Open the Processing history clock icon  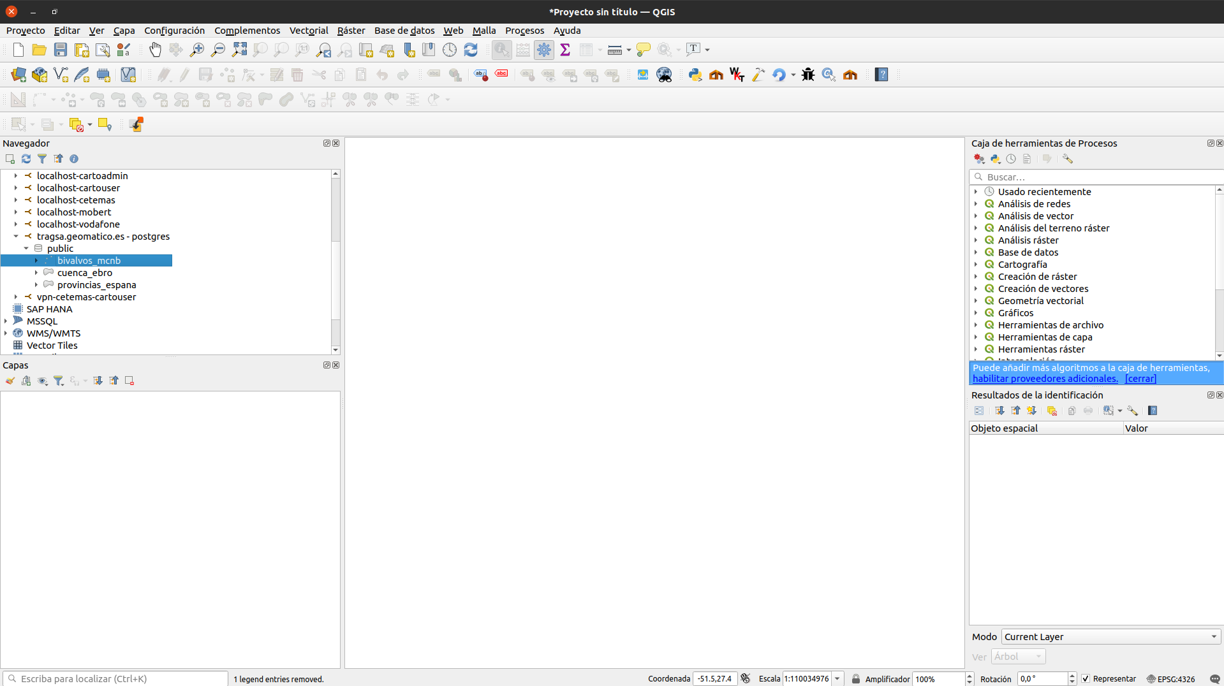[x=1011, y=159]
